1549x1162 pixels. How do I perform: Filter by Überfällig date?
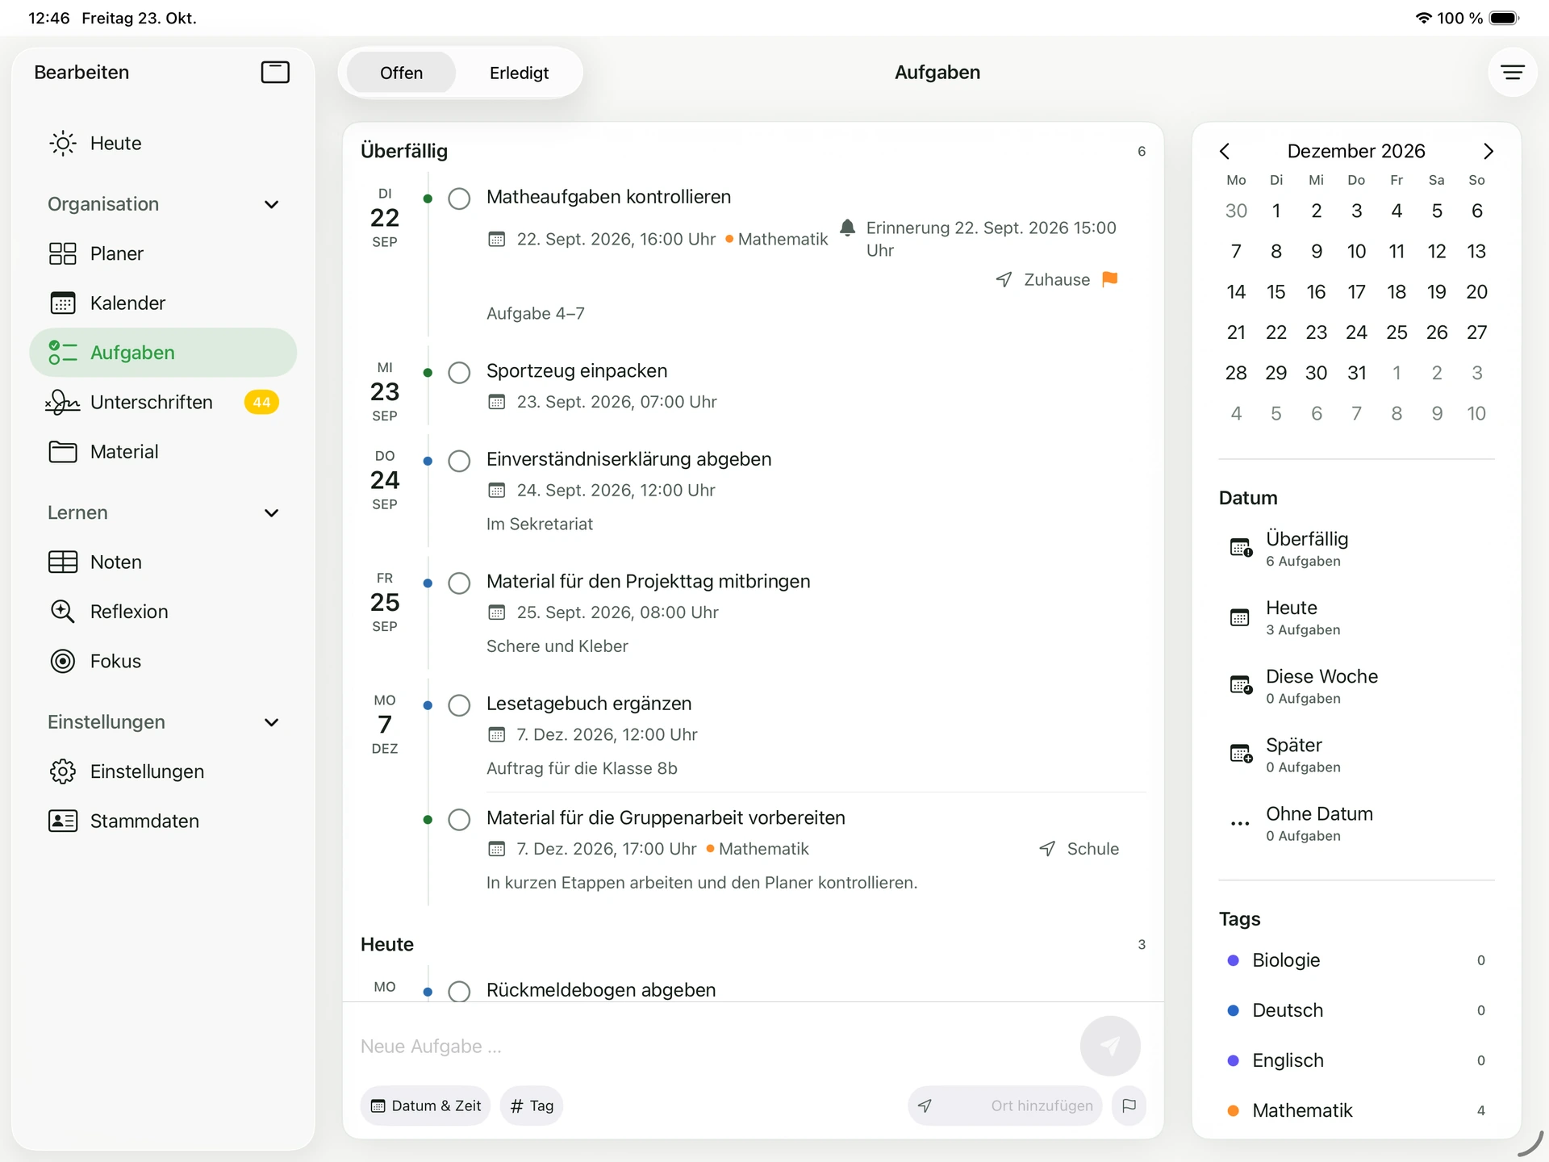pyautogui.click(x=1357, y=549)
